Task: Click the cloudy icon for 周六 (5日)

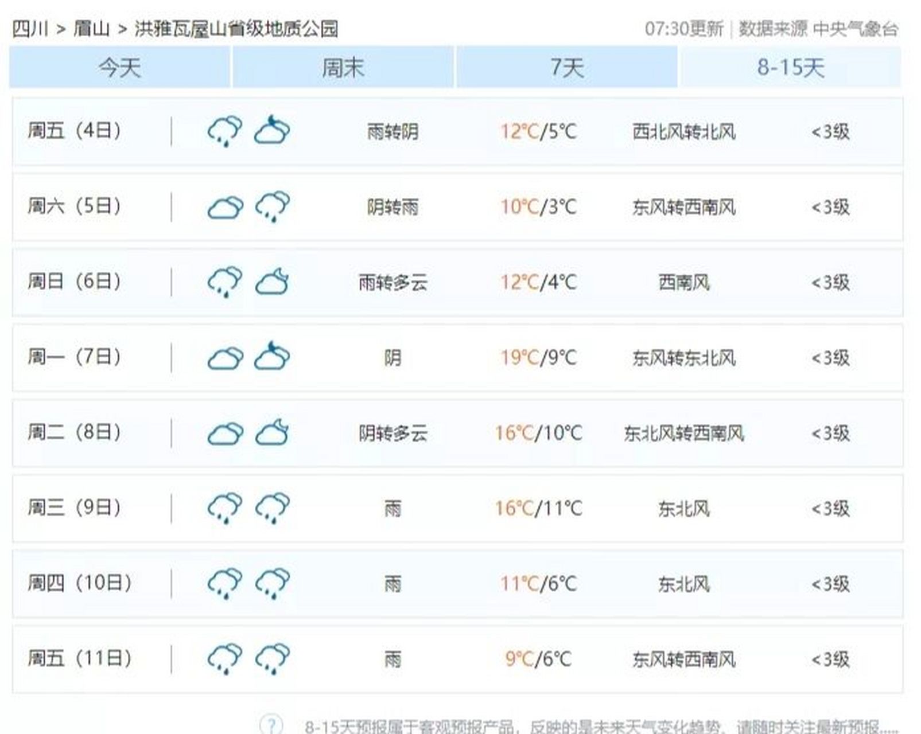Action: [224, 206]
